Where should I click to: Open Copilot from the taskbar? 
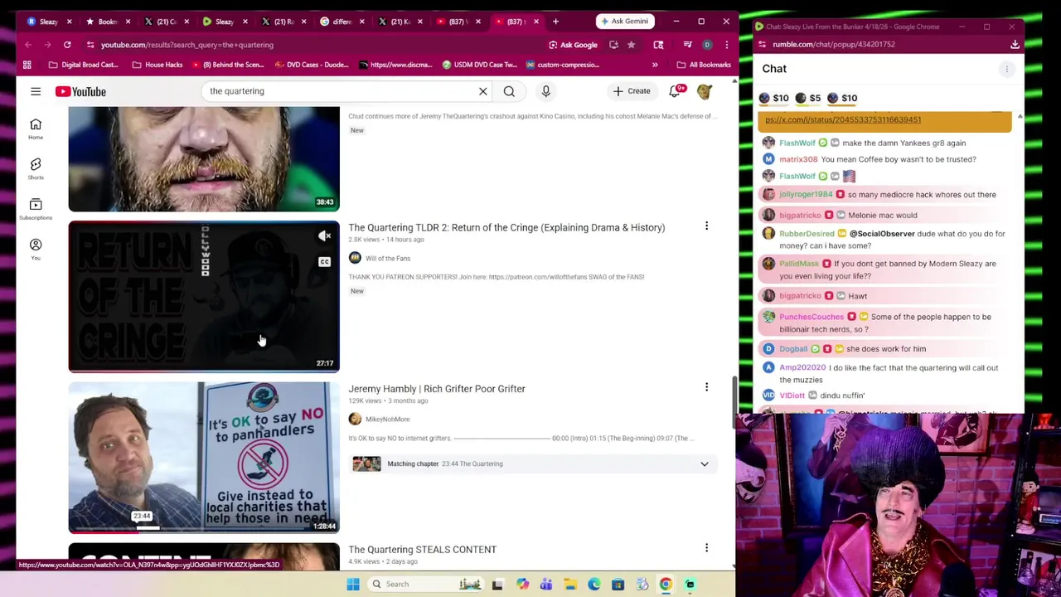point(522,585)
